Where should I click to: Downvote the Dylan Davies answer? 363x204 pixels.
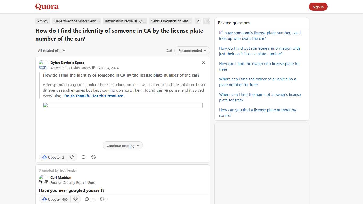(72, 157)
